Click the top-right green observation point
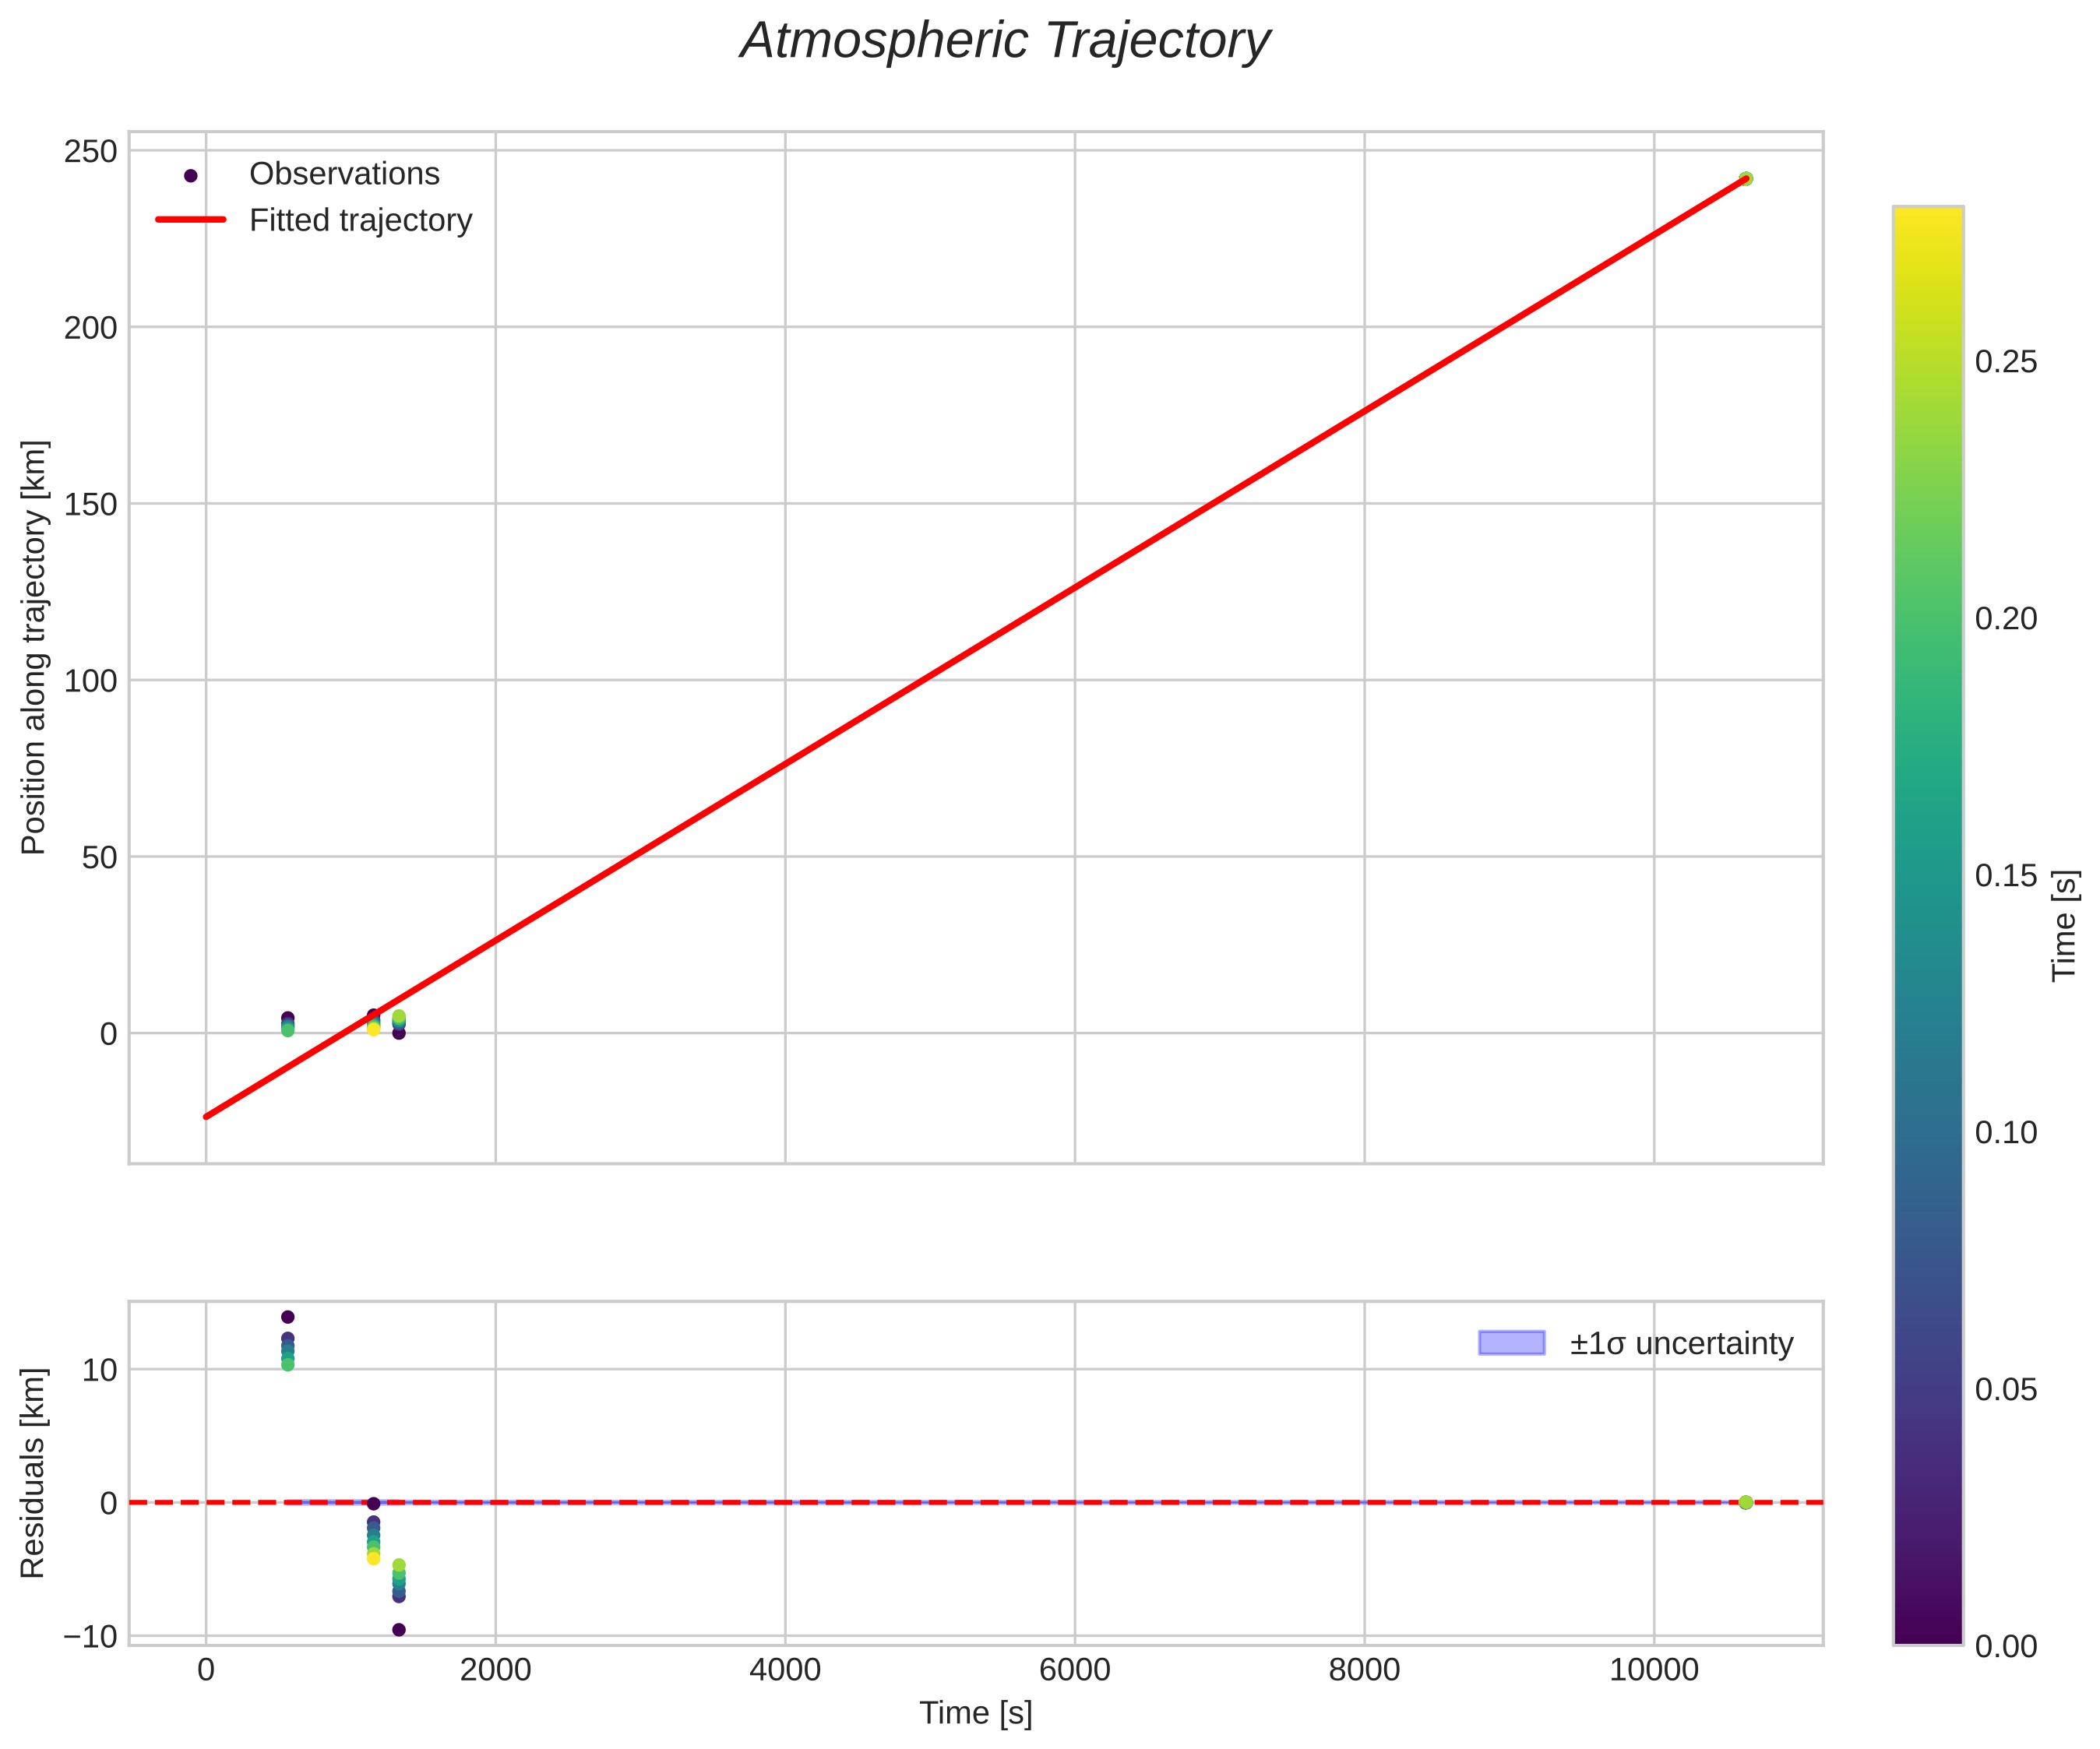 click(1745, 179)
